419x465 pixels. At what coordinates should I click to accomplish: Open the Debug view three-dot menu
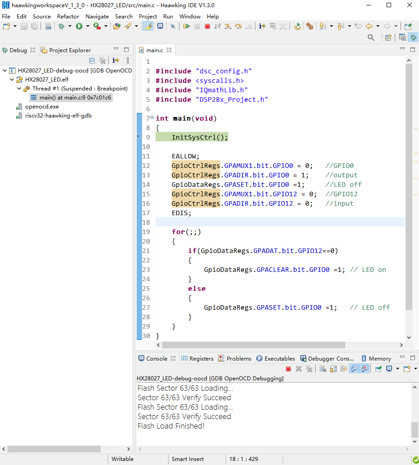(x=128, y=60)
